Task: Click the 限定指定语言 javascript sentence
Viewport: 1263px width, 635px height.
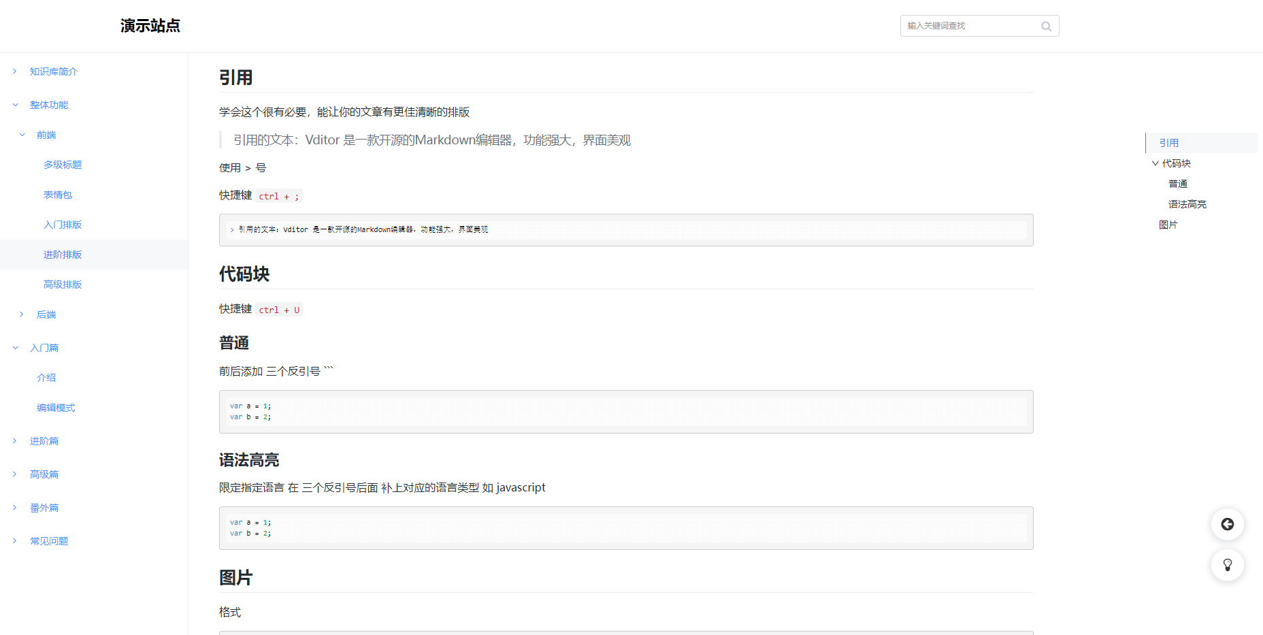Action: click(382, 488)
